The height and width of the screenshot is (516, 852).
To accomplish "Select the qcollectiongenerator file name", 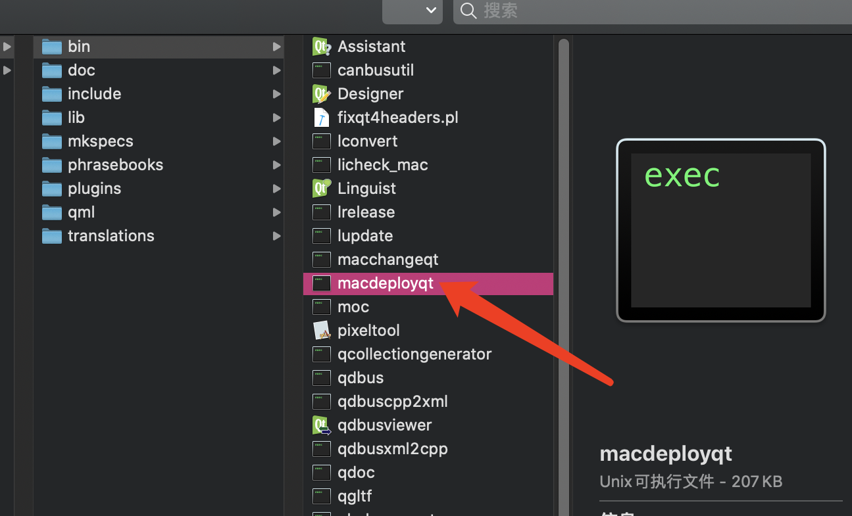I will (x=414, y=354).
